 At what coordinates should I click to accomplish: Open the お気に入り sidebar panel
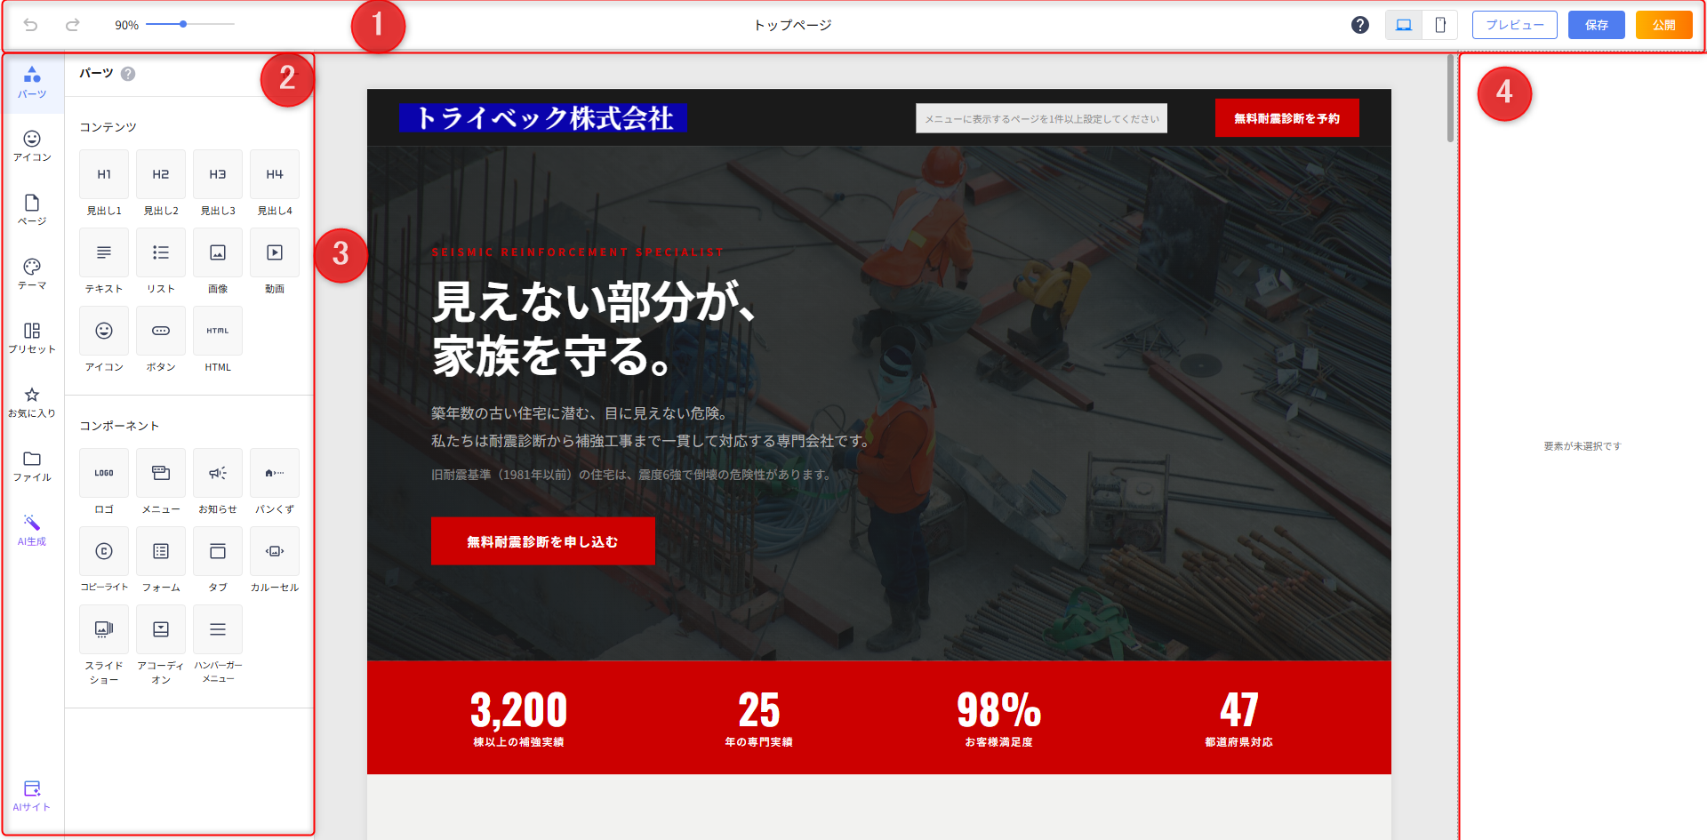(x=32, y=402)
